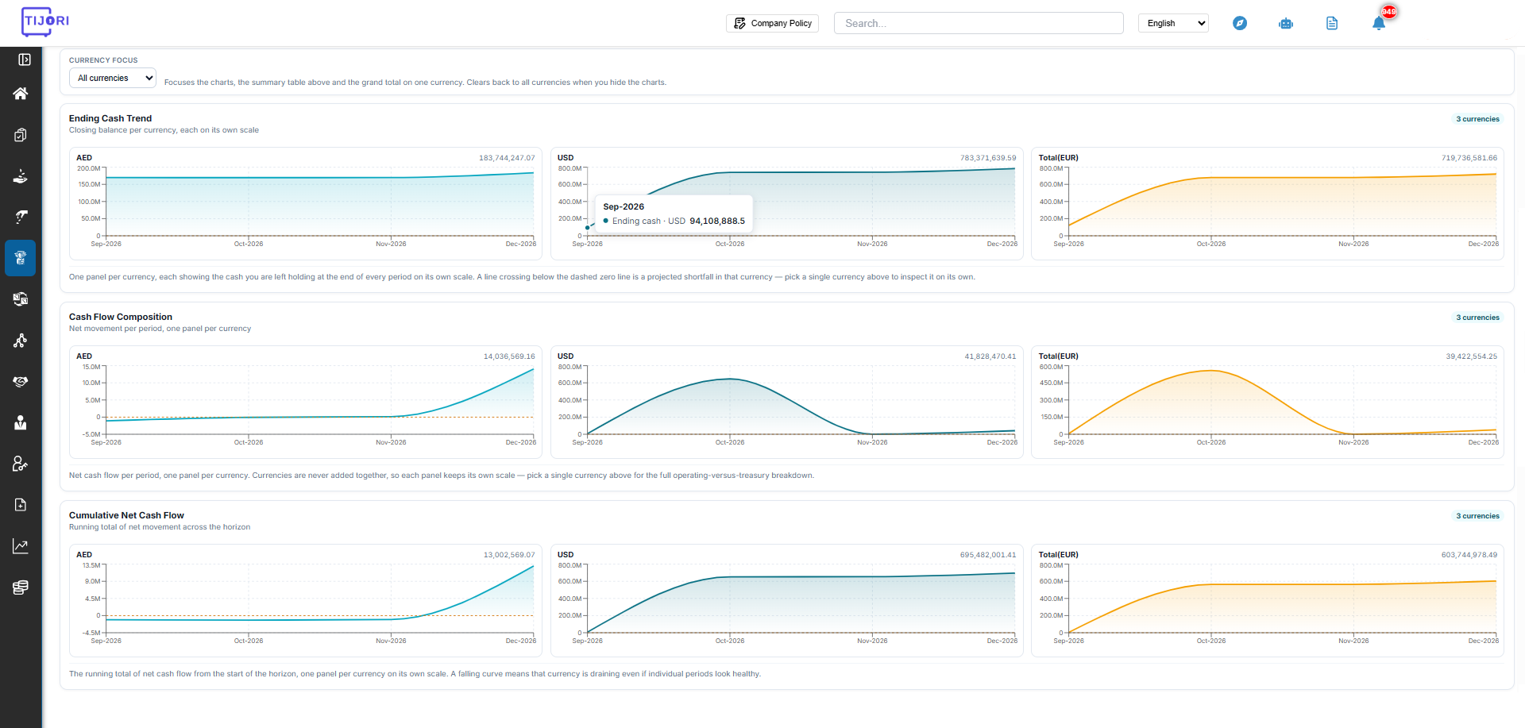Click 3 currencies badge in Ending Cash Trend
Viewport: 1525px width, 728px height.
click(x=1477, y=119)
